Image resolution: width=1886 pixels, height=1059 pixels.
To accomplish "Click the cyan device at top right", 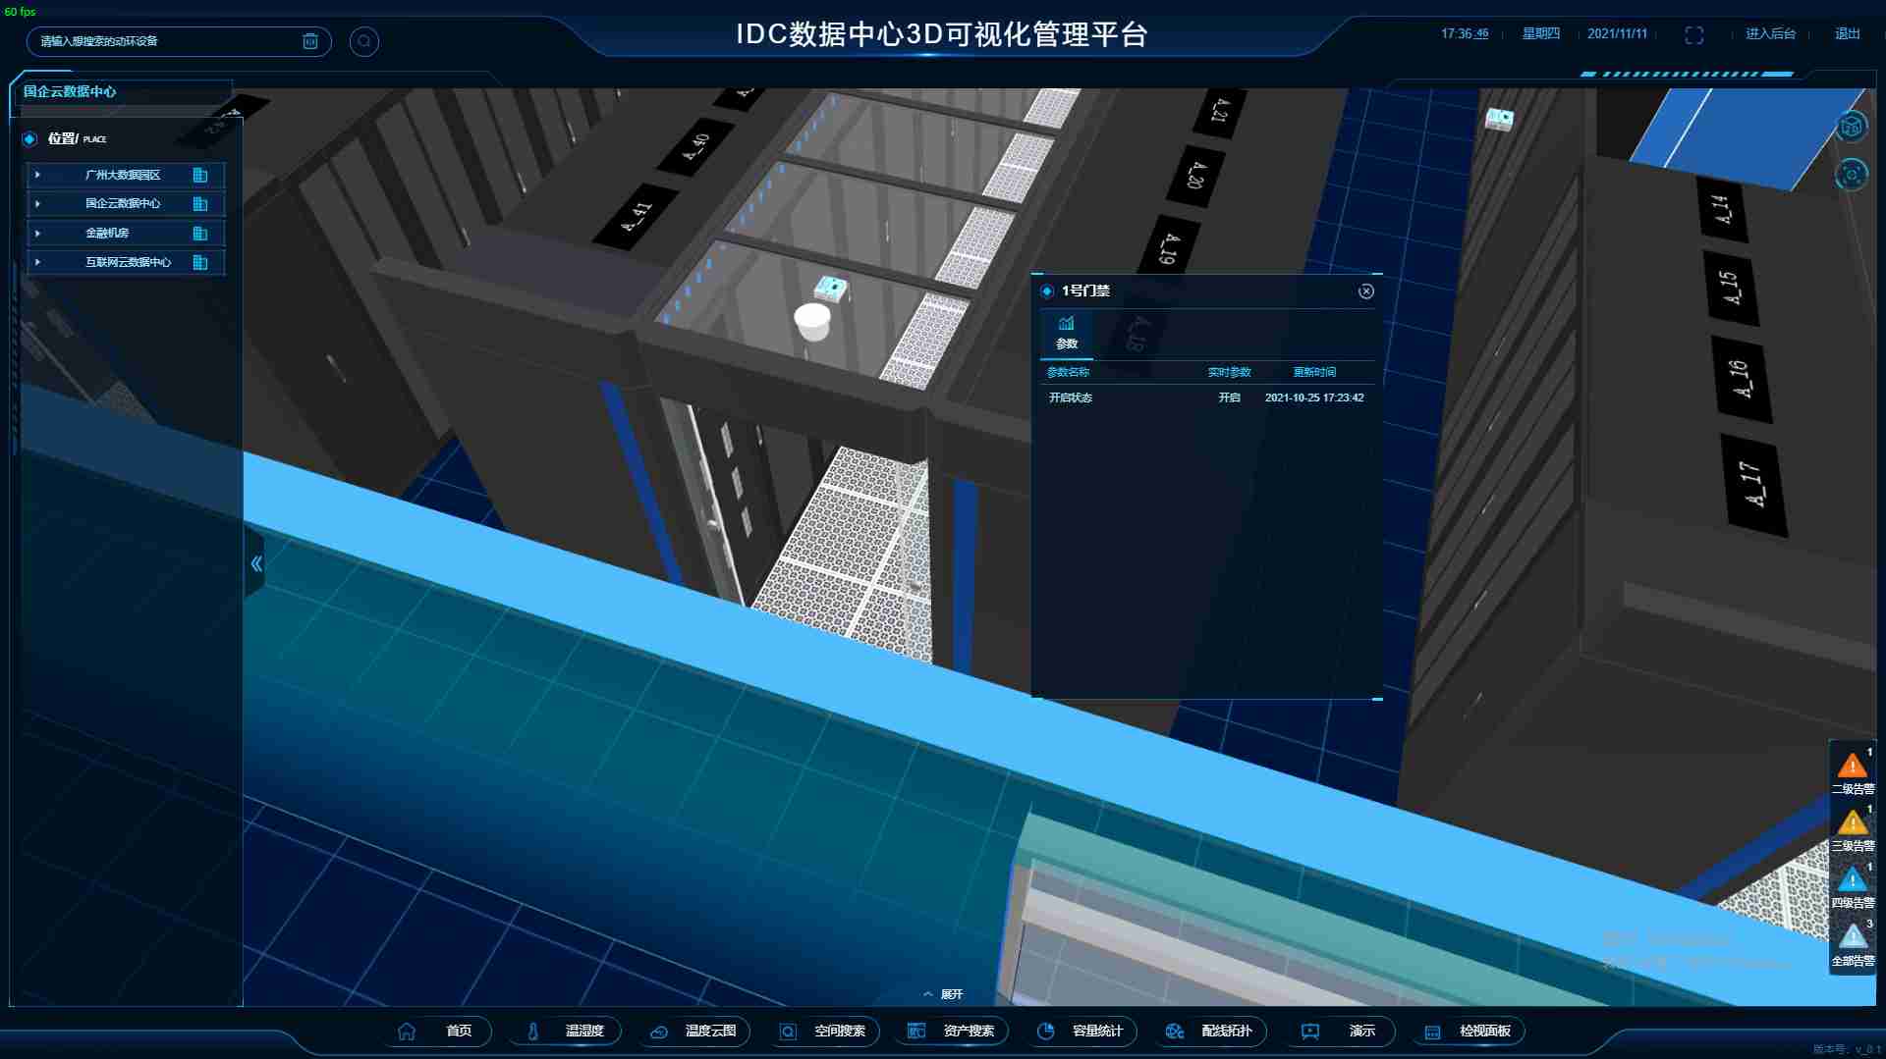I will (1499, 119).
